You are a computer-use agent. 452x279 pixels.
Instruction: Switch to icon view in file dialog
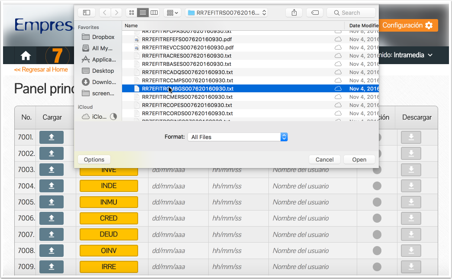(x=132, y=13)
